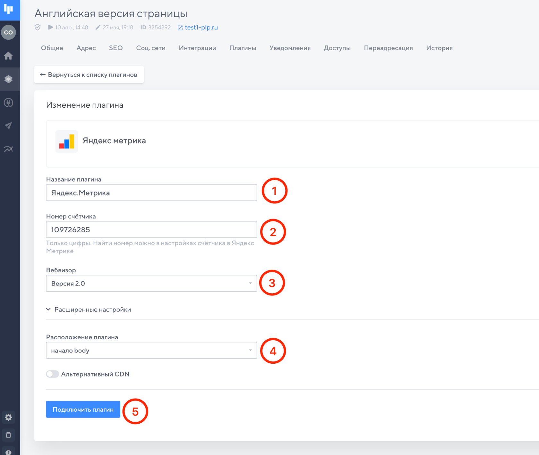
Task: Open the Интеграции tab
Action: pyautogui.click(x=197, y=48)
